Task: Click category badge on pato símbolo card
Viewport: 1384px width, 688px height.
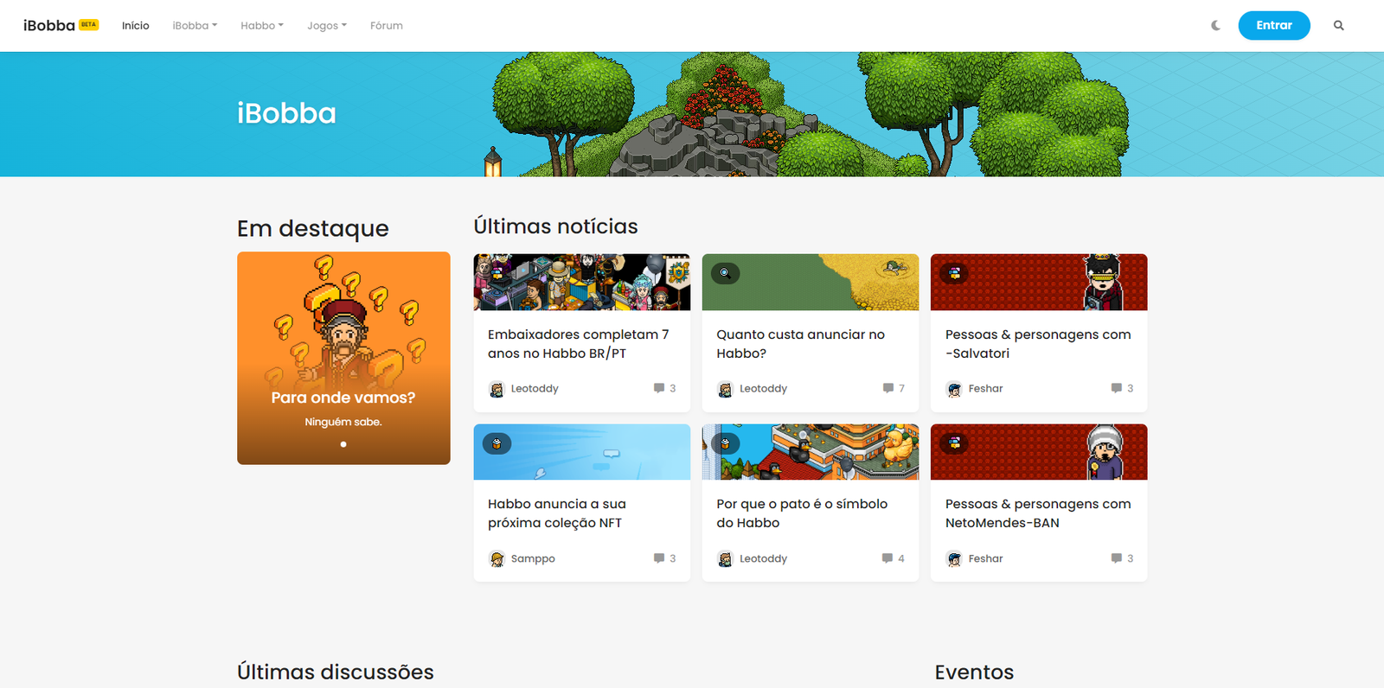Action: click(725, 443)
